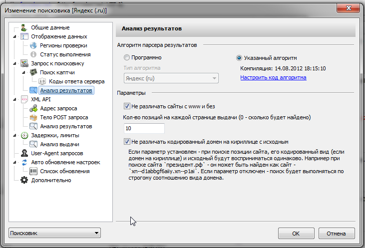365x248 pixels.
Task: Click the binoculars icon beside Поиск каптчи
Action: click(33, 72)
